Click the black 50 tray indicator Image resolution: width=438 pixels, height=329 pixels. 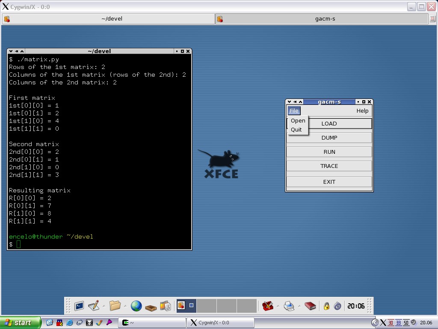pos(406,323)
